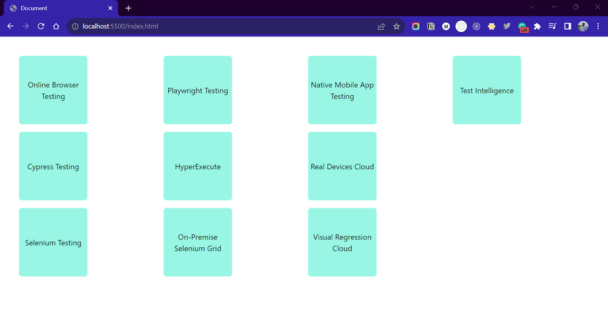This screenshot has width=608, height=318.
Task: Select the Document tab
Action: [x=61, y=8]
